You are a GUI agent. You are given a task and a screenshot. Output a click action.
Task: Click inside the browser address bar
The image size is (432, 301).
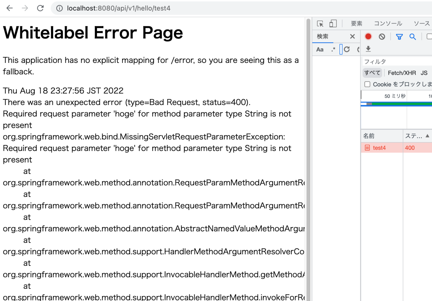point(118,8)
